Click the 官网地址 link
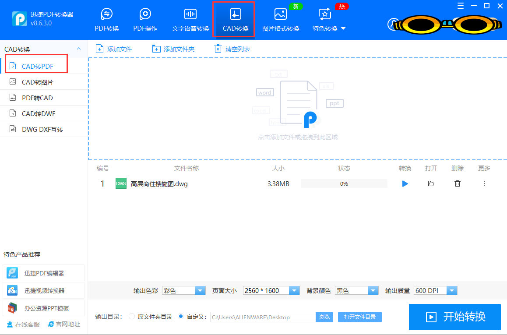This screenshot has width=507, height=335. pos(64,324)
